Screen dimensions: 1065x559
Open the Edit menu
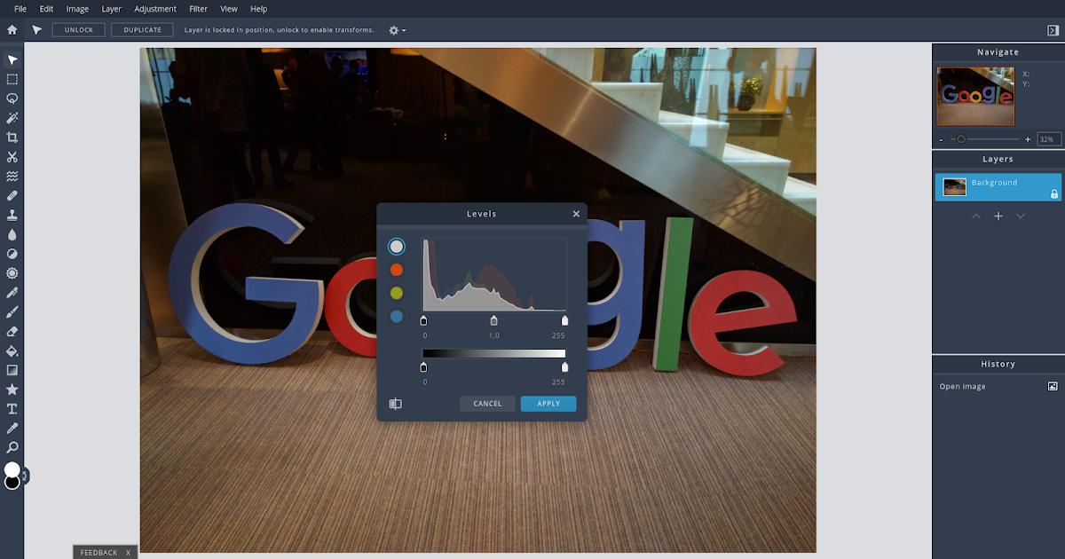(x=46, y=9)
